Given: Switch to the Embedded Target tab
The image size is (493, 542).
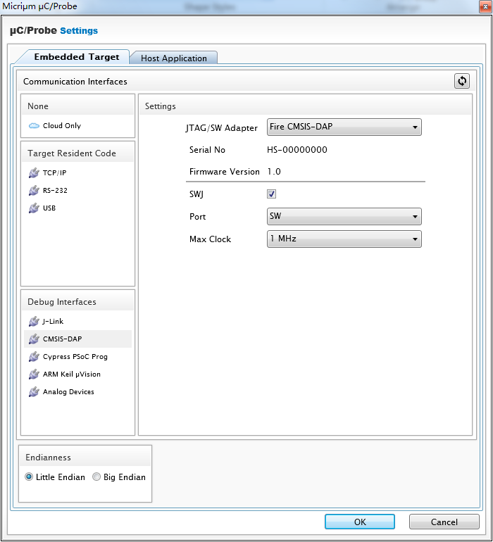Looking at the screenshot, I should click(x=77, y=57).
